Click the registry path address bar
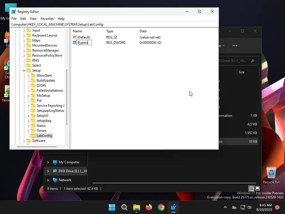285x214 pixels. (114, 25)
